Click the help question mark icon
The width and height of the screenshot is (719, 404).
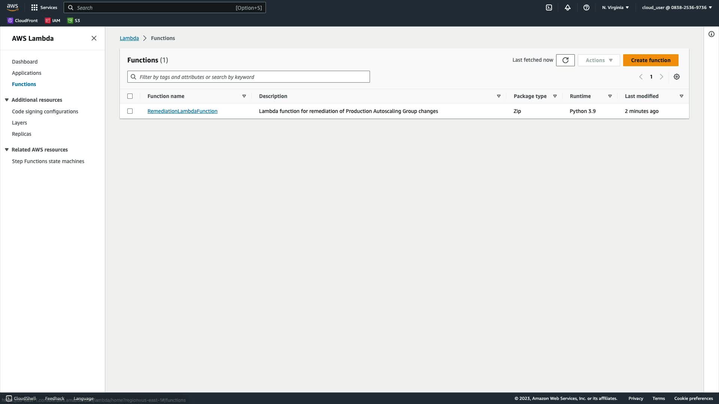[586, 7]
